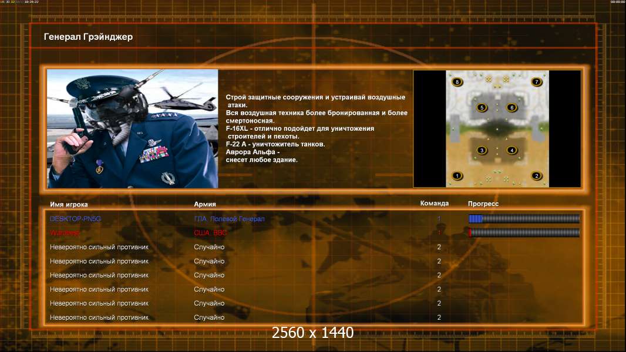The height and width of the screenshot is (352, 626).
Task: Click start position marker 1 on the map
Action: coord(457,175)
